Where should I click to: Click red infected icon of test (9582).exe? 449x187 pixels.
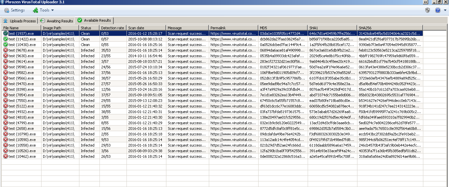click(5, 73)
